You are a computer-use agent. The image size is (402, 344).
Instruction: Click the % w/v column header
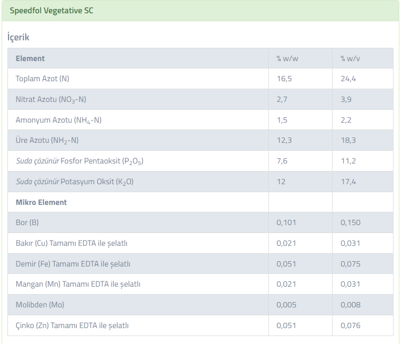350,58
